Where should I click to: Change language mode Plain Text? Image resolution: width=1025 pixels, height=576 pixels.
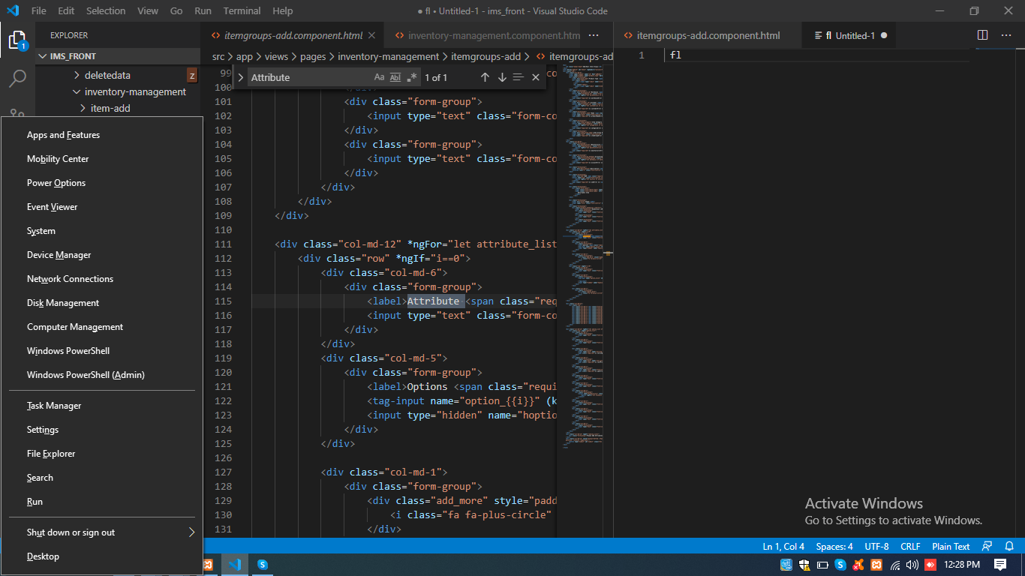pos(951,546)
